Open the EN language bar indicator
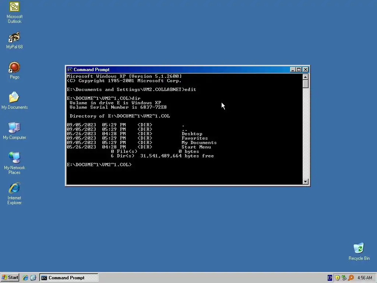The width and height of the screenshot is (377, 283). [x=330, y=278]
